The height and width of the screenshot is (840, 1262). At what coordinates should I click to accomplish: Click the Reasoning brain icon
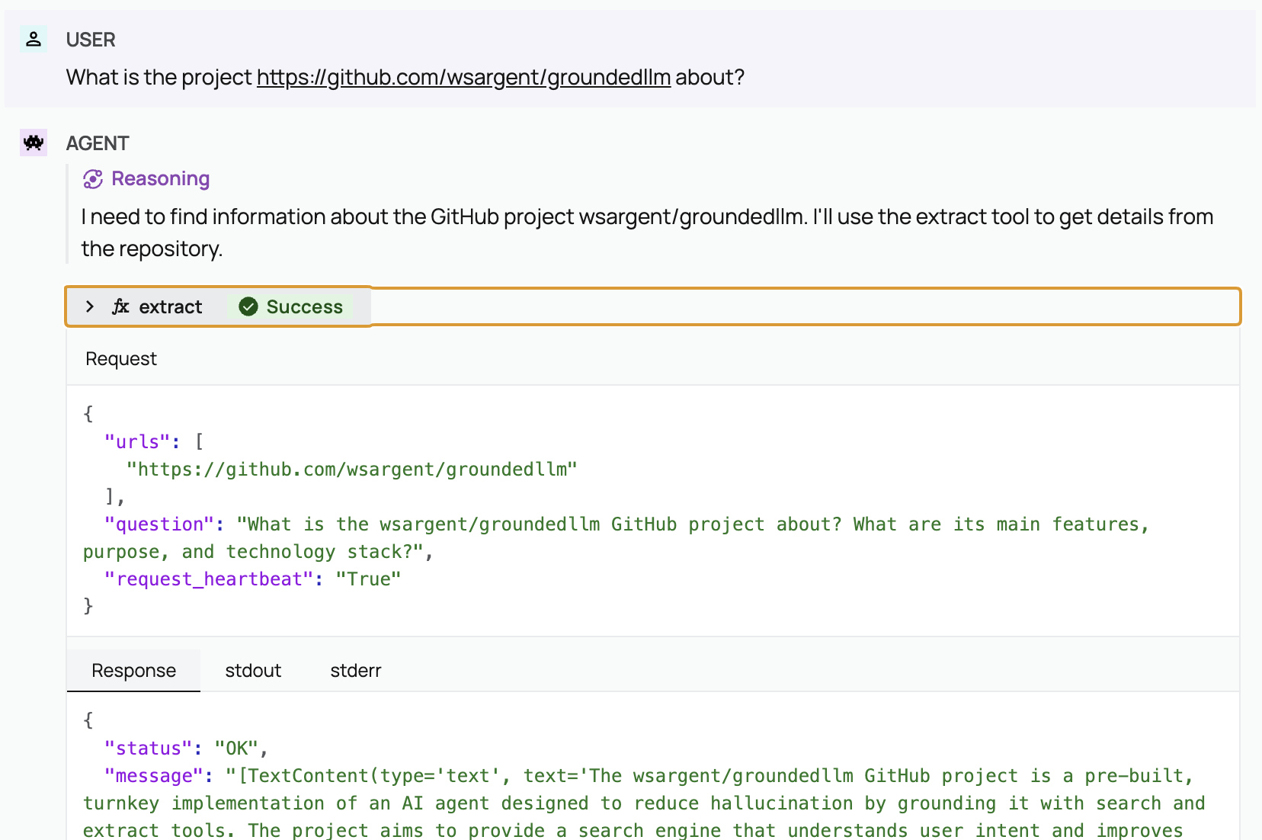93,179
